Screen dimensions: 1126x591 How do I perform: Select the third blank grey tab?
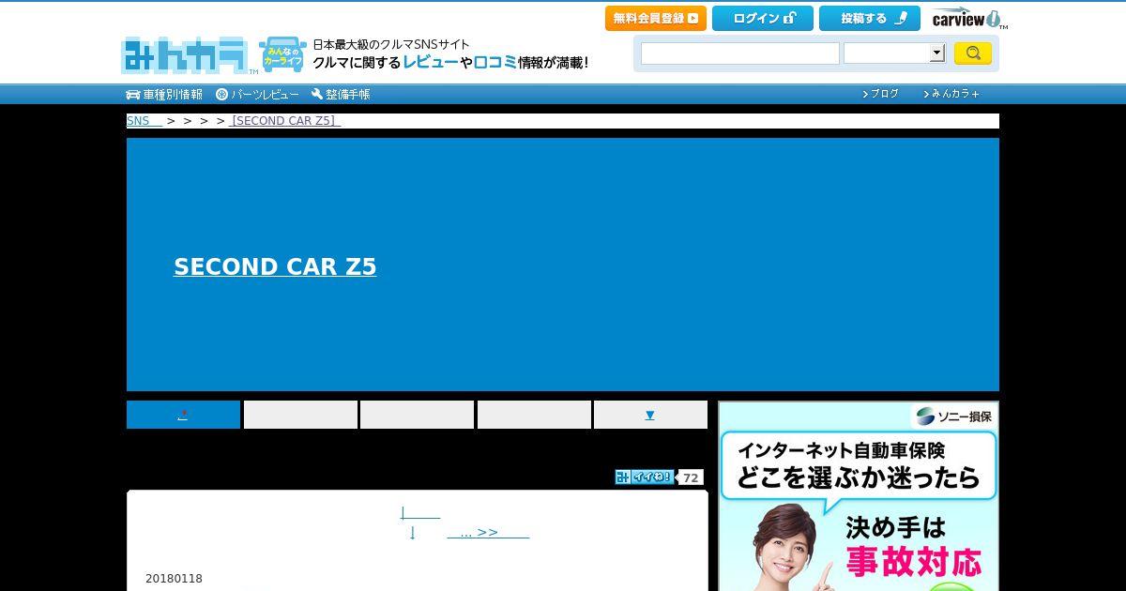(x=417, y=415)
